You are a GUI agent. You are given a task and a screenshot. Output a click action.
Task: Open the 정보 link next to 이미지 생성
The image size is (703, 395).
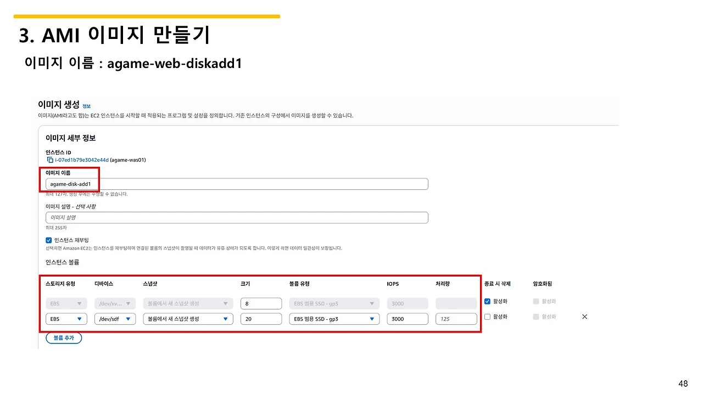(x=86, y=106)
